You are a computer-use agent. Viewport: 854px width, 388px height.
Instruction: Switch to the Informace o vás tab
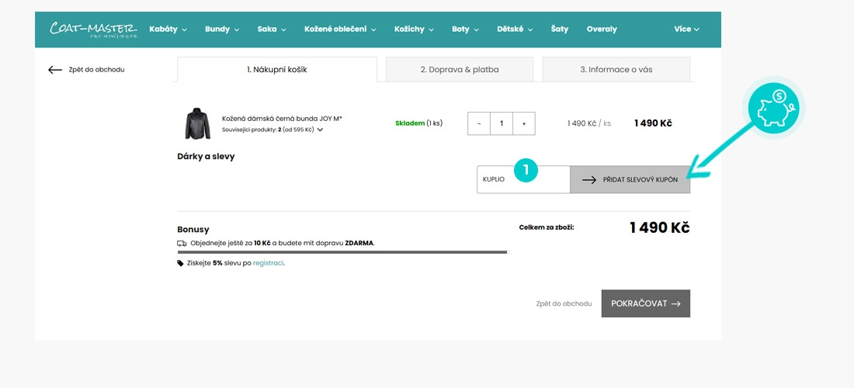(x=616, y=70)
